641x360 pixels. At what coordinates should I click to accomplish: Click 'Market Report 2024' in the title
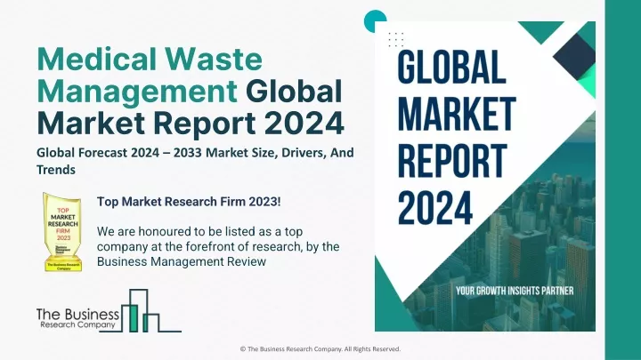[x=191, y=123]
